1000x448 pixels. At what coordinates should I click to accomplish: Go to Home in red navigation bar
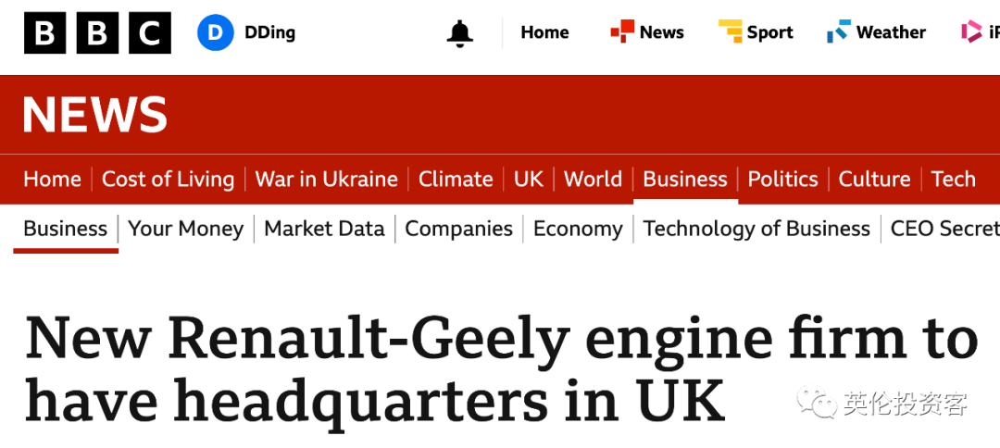[52, 179]
